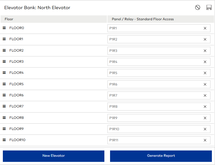215x165 pixels.
Task: Clear the P1R7 relay field
Action: point(205,95)
